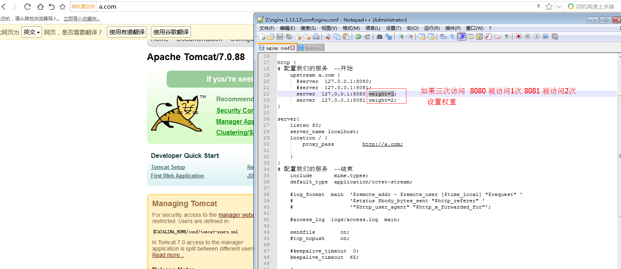Open Find with the binoculars icon
Viewport: 621px width, 269px height.
pyautogui.click(x=379, y=37)
